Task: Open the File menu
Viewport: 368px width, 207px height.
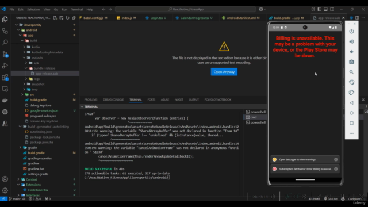Action: click(x=11, y=9)
